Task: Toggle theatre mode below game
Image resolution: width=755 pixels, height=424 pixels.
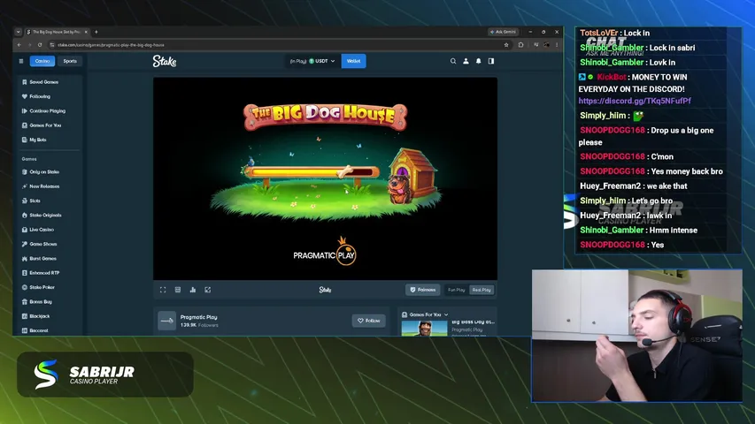Action: coord(178,290)
